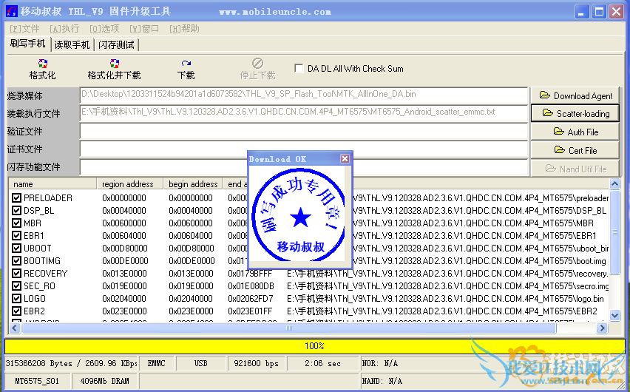The width and height of the screenshot is (630, 392).
Task: Click the Format and Download (格式化并下载) icon
Action: click(114, 64)
